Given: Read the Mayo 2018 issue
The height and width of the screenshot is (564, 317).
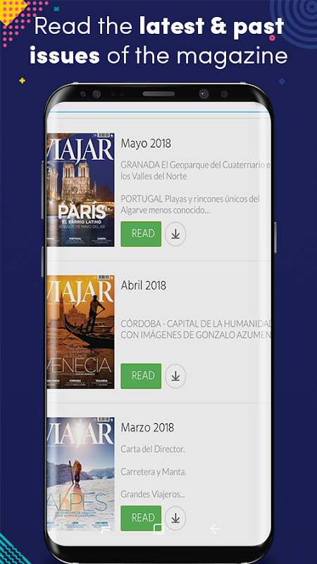Looking at the screenshot, I should (x=141, y=234).
